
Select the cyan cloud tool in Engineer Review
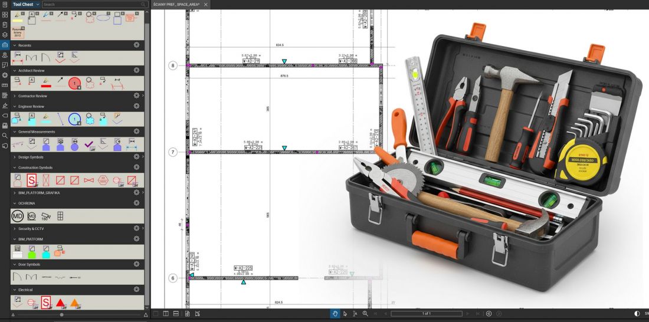pos(89,119)
